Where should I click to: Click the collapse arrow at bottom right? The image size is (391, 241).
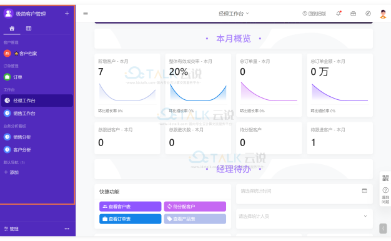[383, 229]
